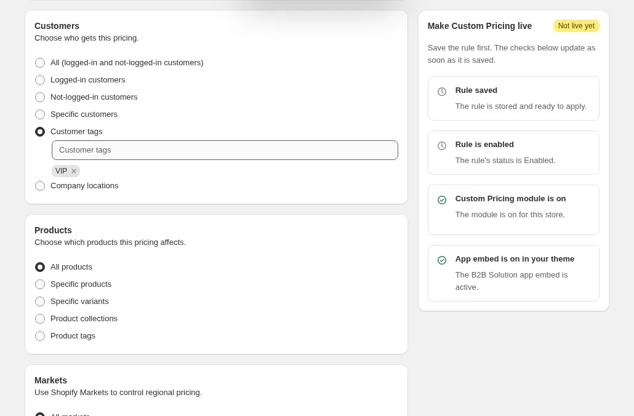The height and width of the screenshot is (416, 634).
Task: Click the VIP tag chip label
Action: click(x=61, y=171)
